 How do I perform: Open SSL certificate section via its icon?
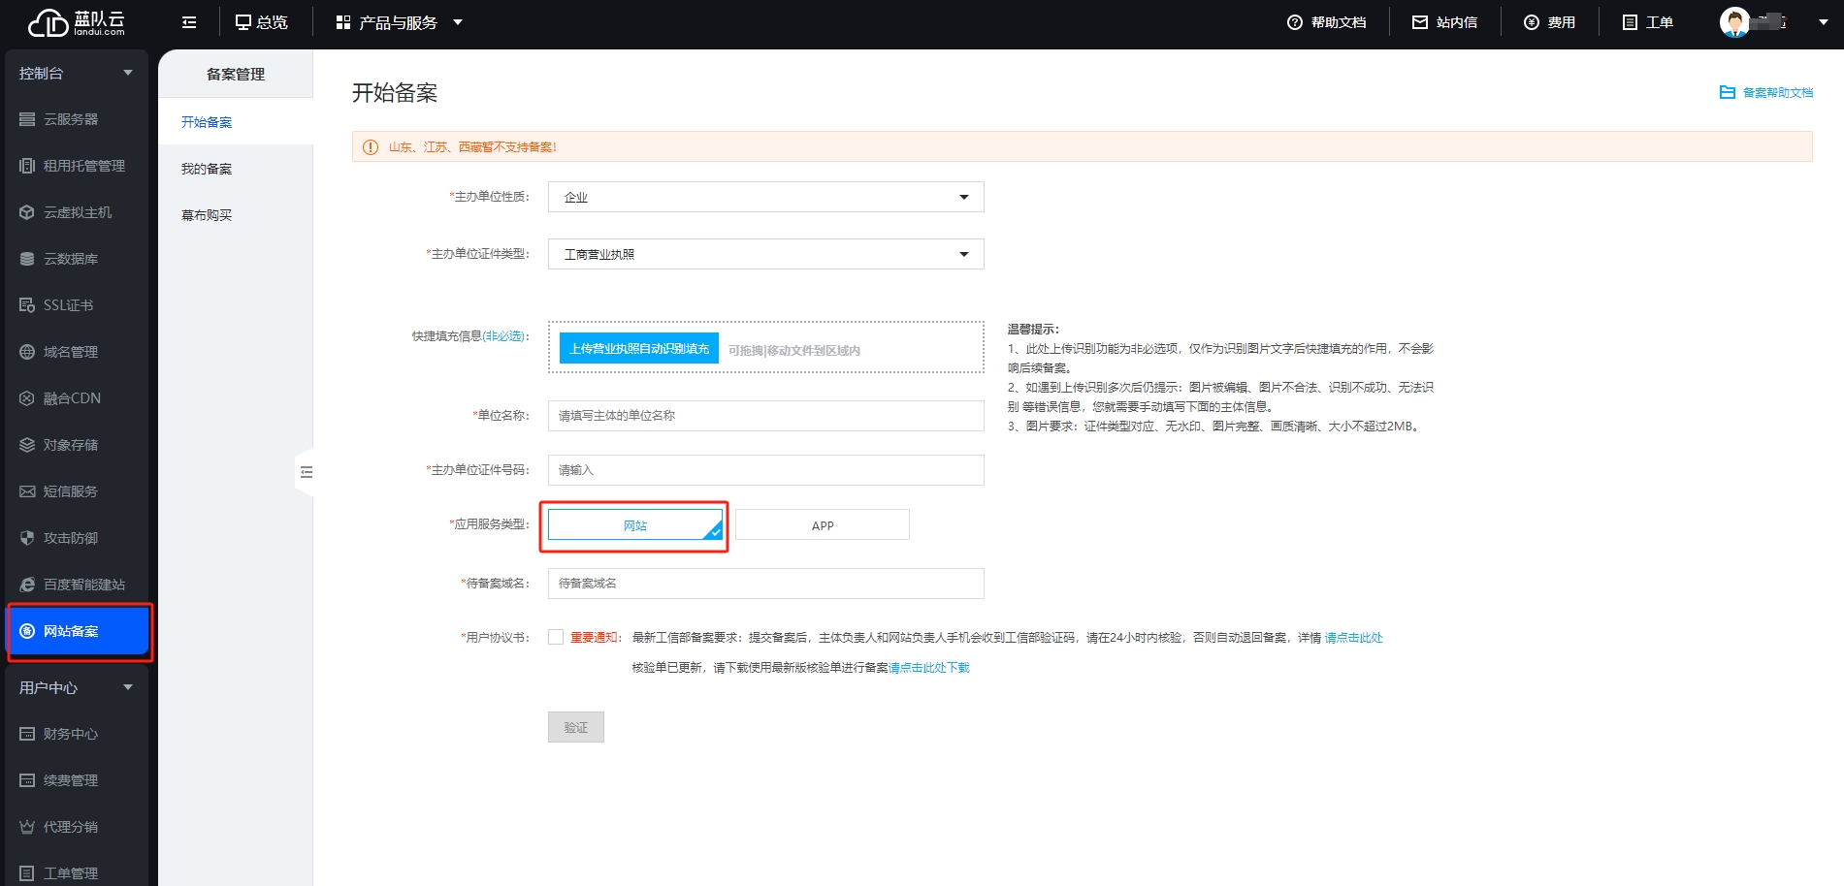click(27, 305)
